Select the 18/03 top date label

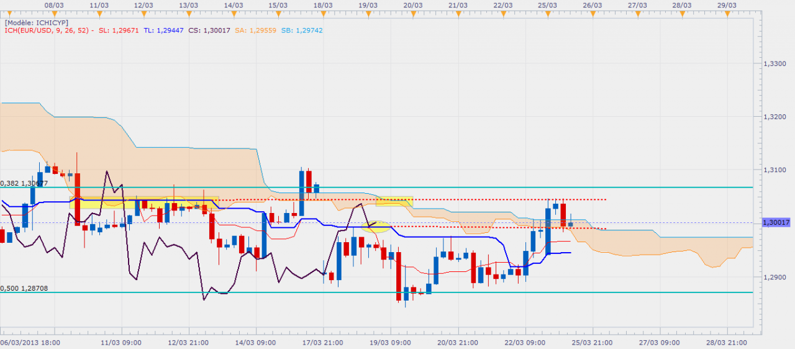323,4
